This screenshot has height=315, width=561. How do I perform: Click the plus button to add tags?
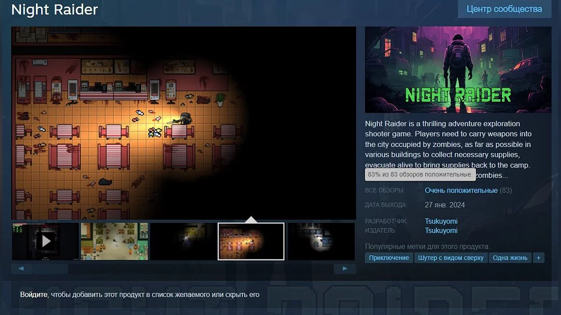[539, 258]
